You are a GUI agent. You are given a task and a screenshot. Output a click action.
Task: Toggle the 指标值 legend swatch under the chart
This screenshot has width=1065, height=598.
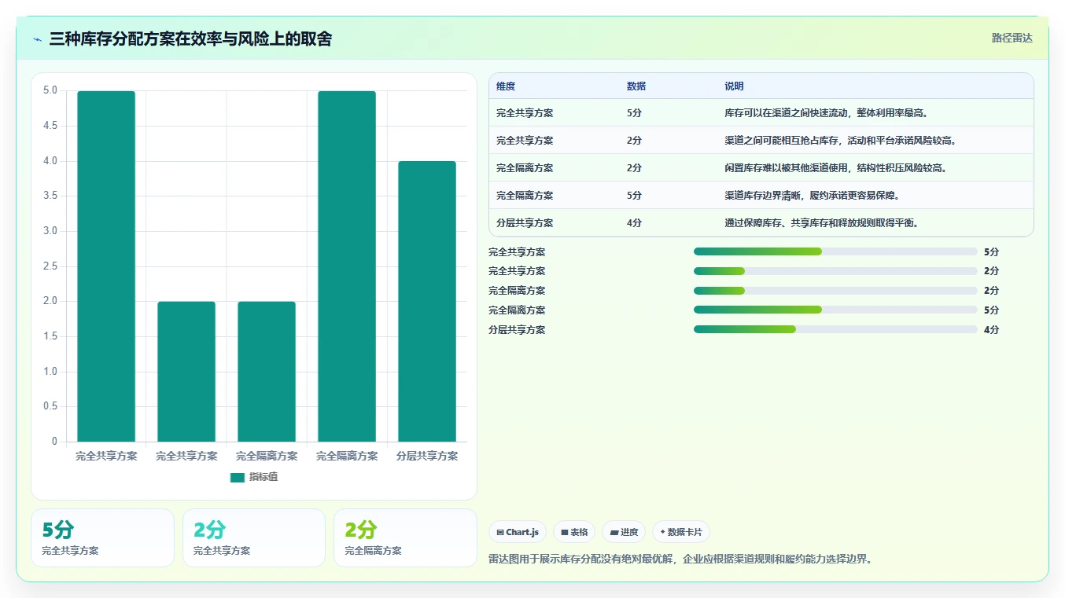point(238,477)
